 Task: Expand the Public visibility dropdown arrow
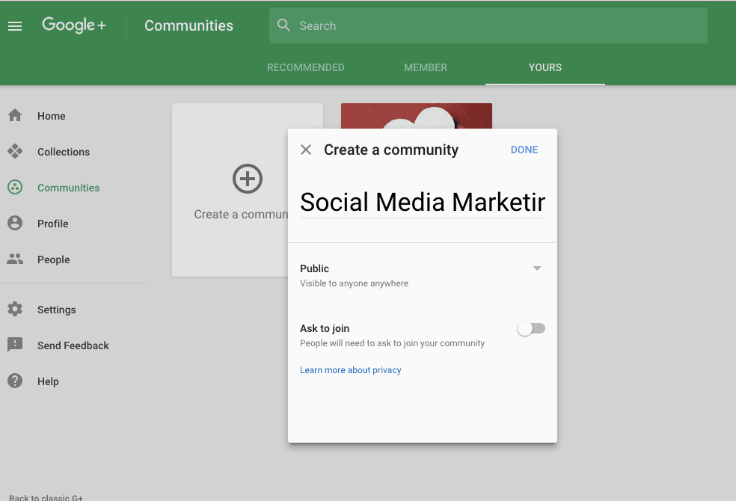point(536,268)
